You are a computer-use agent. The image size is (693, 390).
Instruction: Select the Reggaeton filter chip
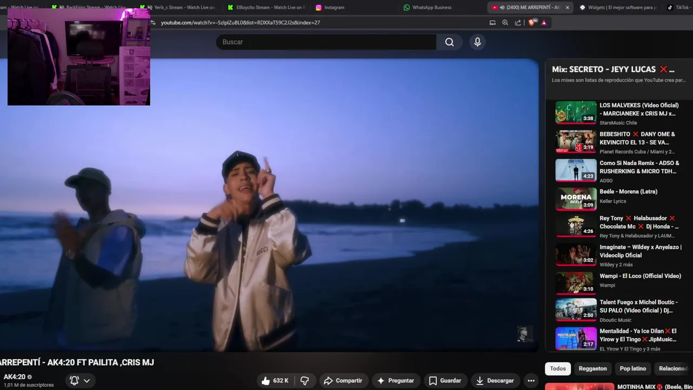tap(593, 368)
